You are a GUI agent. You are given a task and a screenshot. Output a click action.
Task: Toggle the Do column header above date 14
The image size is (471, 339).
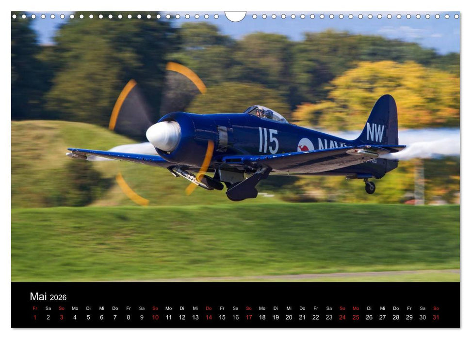pyautogui.click(x=209, y=308)
